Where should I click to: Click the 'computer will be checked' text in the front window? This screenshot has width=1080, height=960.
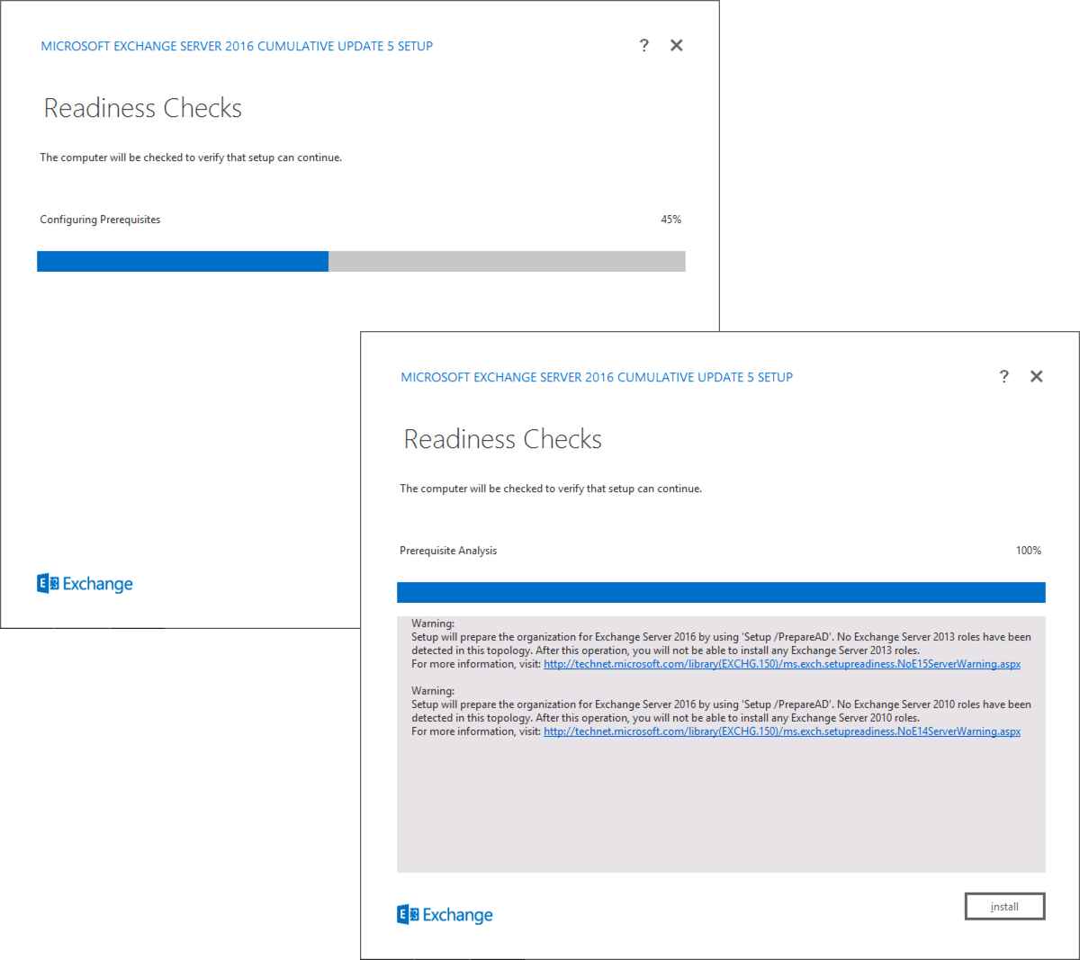[x=551, y=489]
